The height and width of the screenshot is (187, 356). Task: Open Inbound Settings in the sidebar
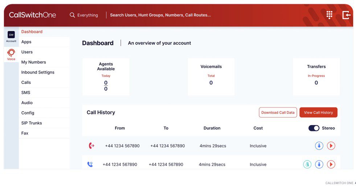(x=38, y=72)
